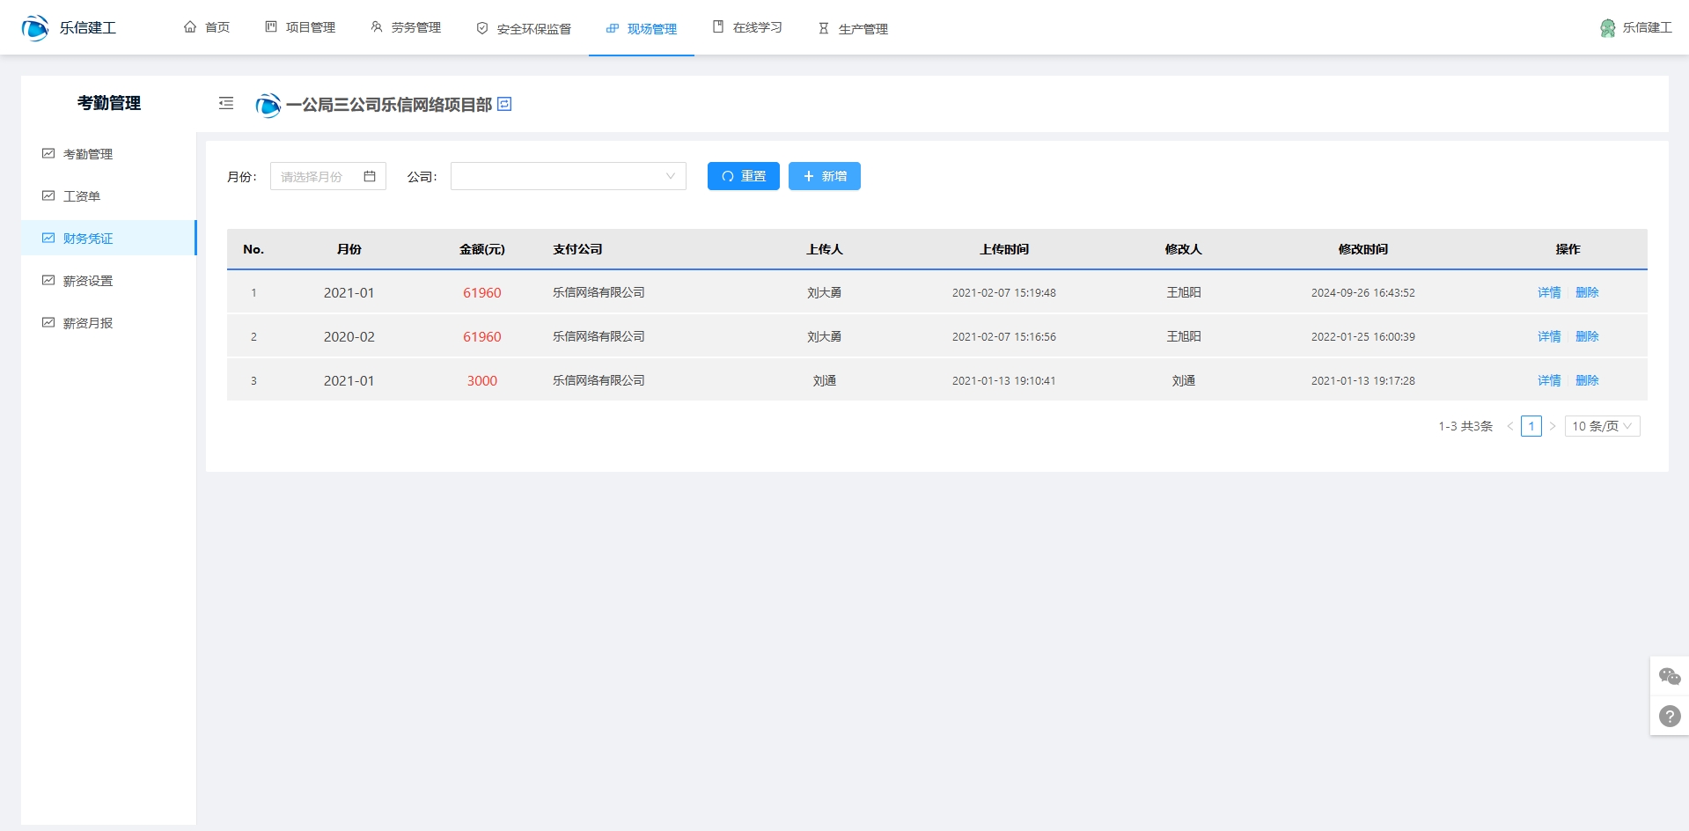Expand the 10 条/页 page size dropdown
This screenshot has height=831, width=1689.
tap(1602, 426)
